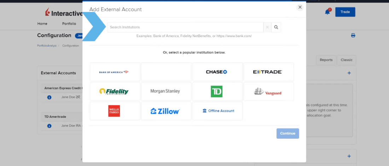The image size is (389, 166).
Task: Choose the Chase institution tile
Action: point(217,72)
